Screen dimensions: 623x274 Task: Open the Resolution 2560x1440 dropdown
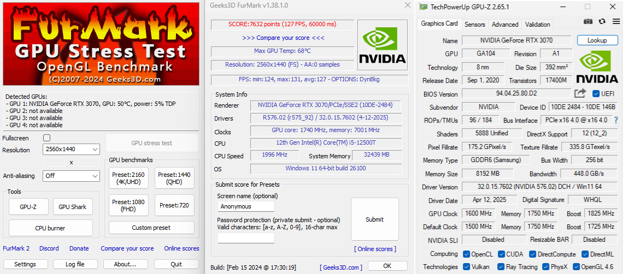point(71,150)
